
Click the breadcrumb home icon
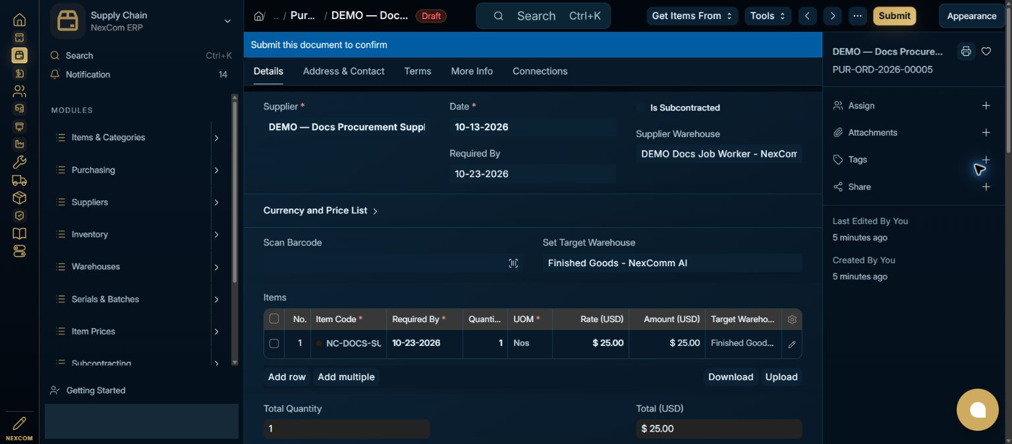[259, 16]
